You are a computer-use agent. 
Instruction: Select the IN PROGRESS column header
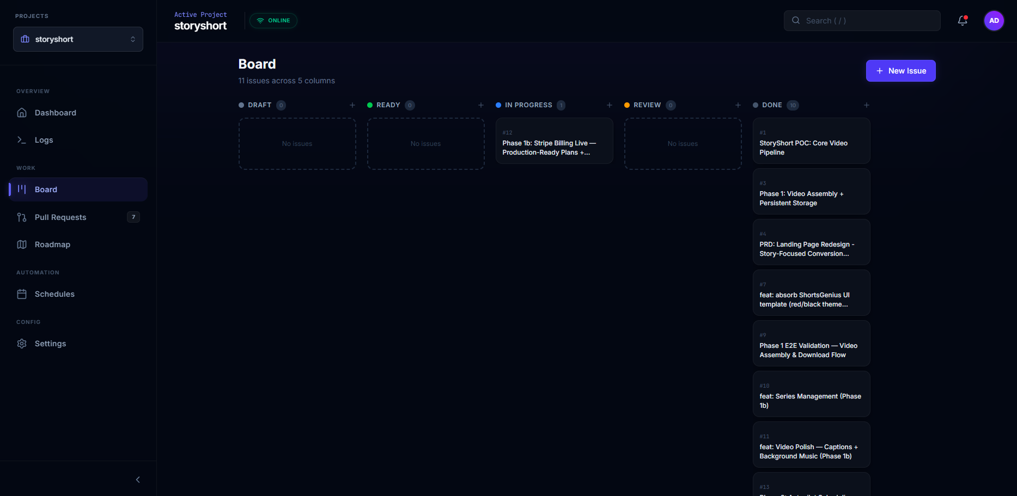[528, 105]
